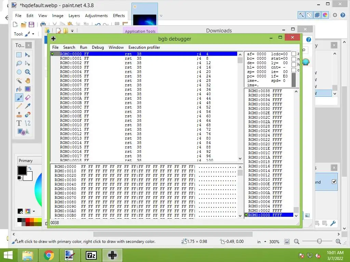This screenshot has width=350, height=262.
Task: Select the Paintbrush tool in the toolbox
Action: tap(19, 98)
